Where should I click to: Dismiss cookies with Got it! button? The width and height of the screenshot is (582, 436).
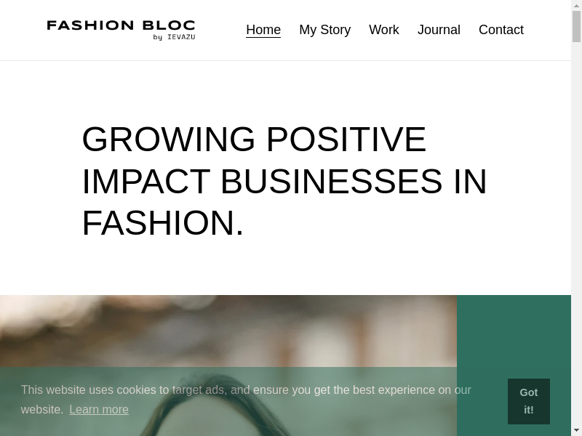(x=529, y=401)
